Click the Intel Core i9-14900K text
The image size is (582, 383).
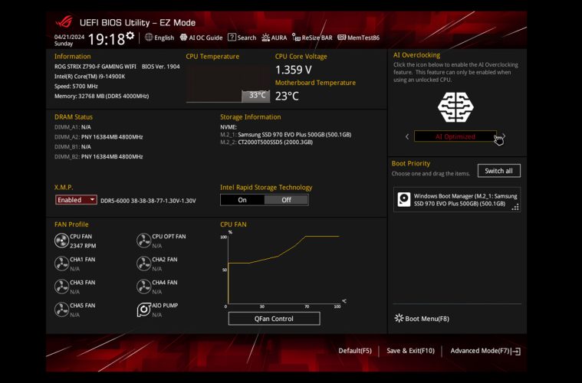pos(90,77)
